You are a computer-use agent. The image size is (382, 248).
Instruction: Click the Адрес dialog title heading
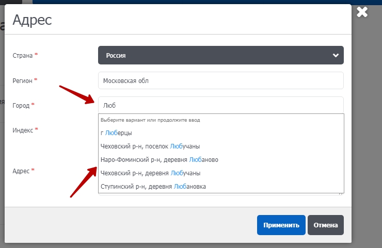32,20
